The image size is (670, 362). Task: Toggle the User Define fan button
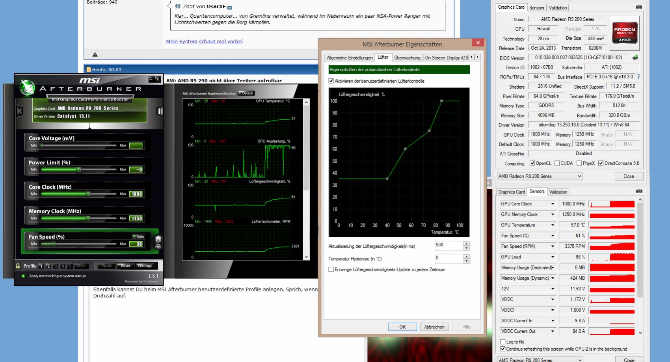point(158,240)
